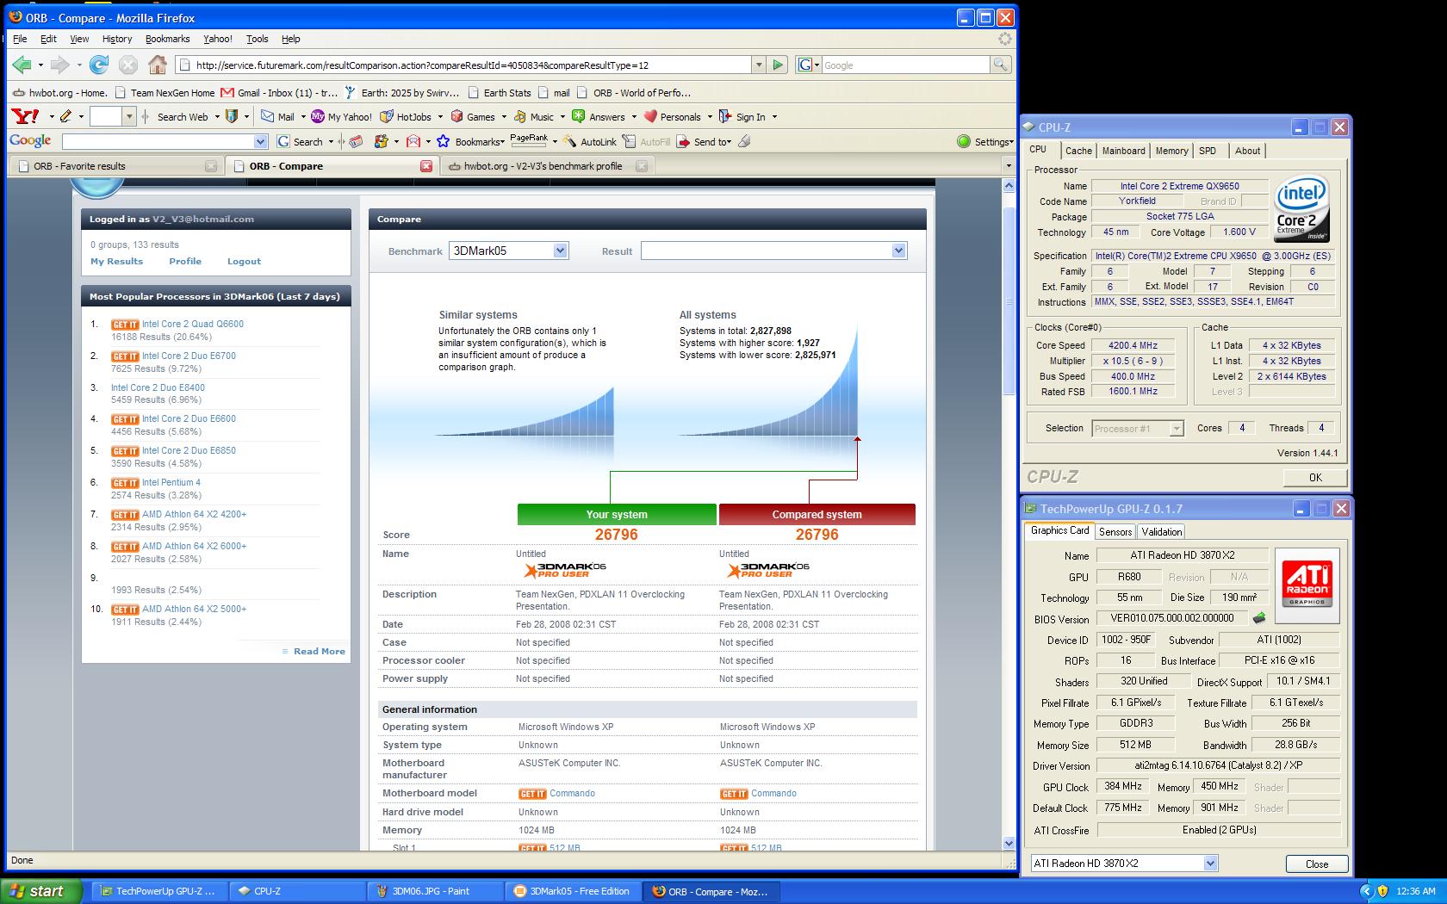Open the Bookmarks menu in Firefox
Image resolution: width=1447 pixels, height=904 pixels.
coord(167,39)
